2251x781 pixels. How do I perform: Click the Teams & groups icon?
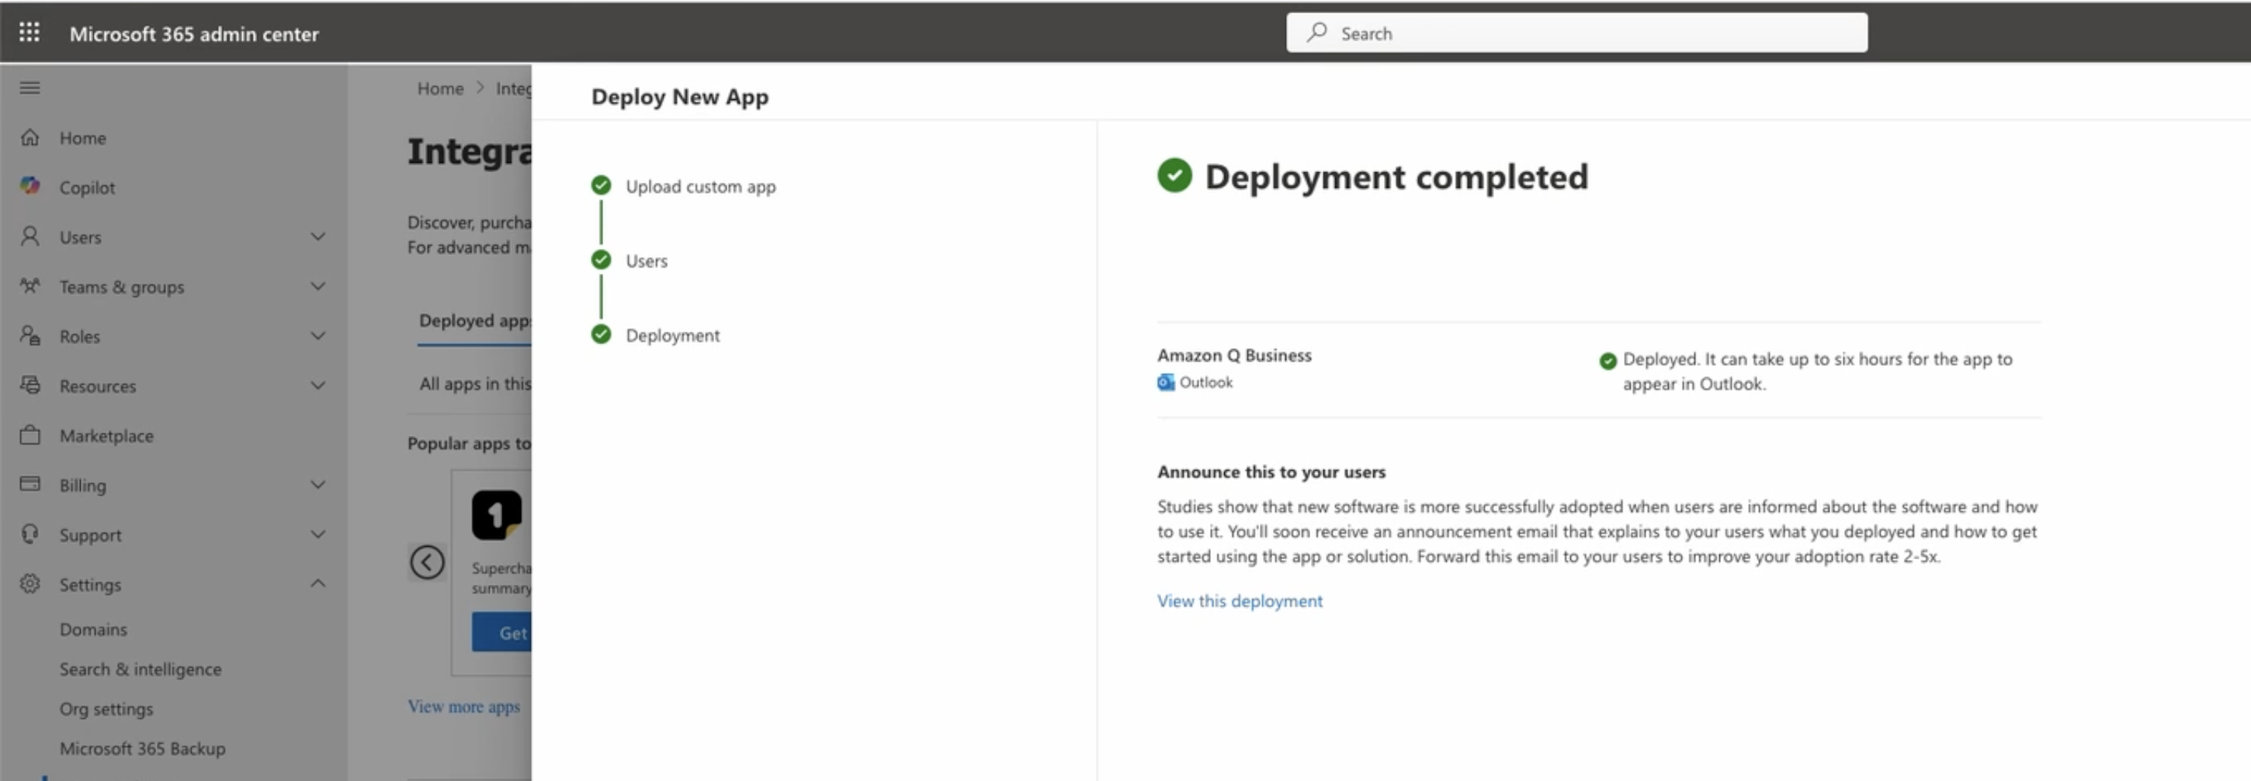[x=29, y=285]
